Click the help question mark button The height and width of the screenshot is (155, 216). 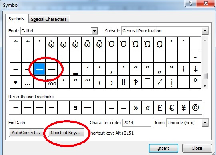(191, 3)
